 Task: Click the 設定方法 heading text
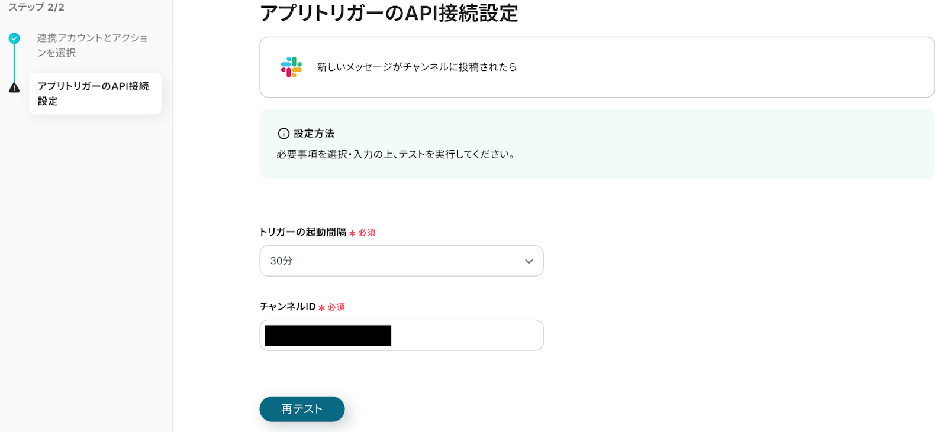click(x=314, y=134)
